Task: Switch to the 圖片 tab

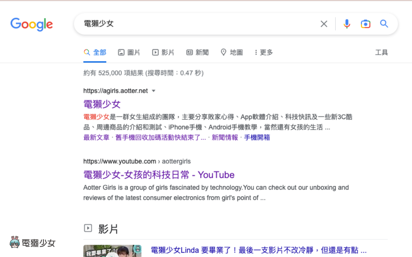Action: [129, 52]
